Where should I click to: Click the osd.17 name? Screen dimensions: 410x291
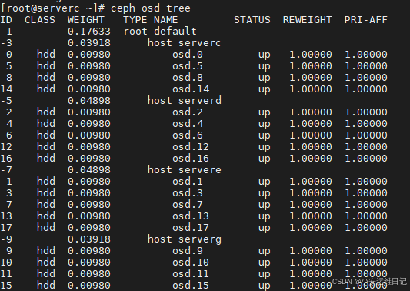191,228
